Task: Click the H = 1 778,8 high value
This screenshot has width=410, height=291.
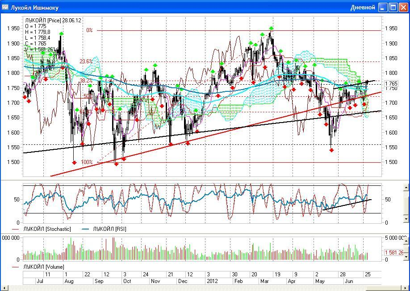Action: [x=38, y=32]
